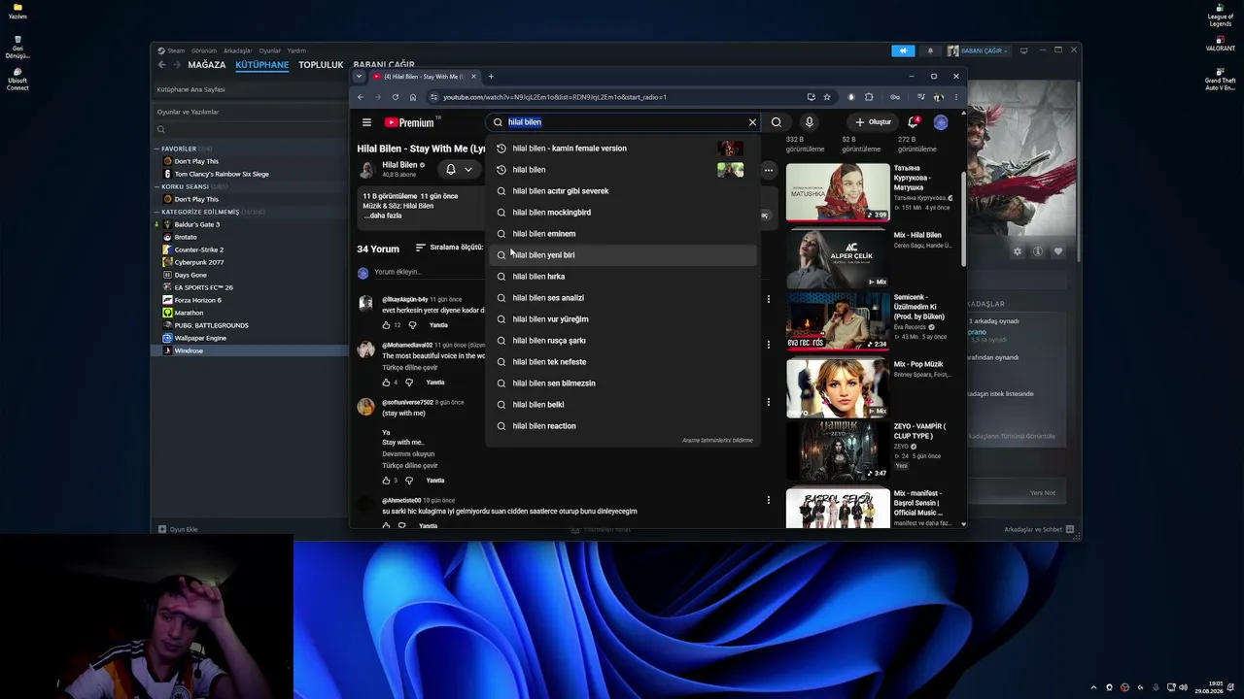Open the subscription bell dropdown for Hilal Bilen
1244x699 pixels.
(x=459, y=169)
